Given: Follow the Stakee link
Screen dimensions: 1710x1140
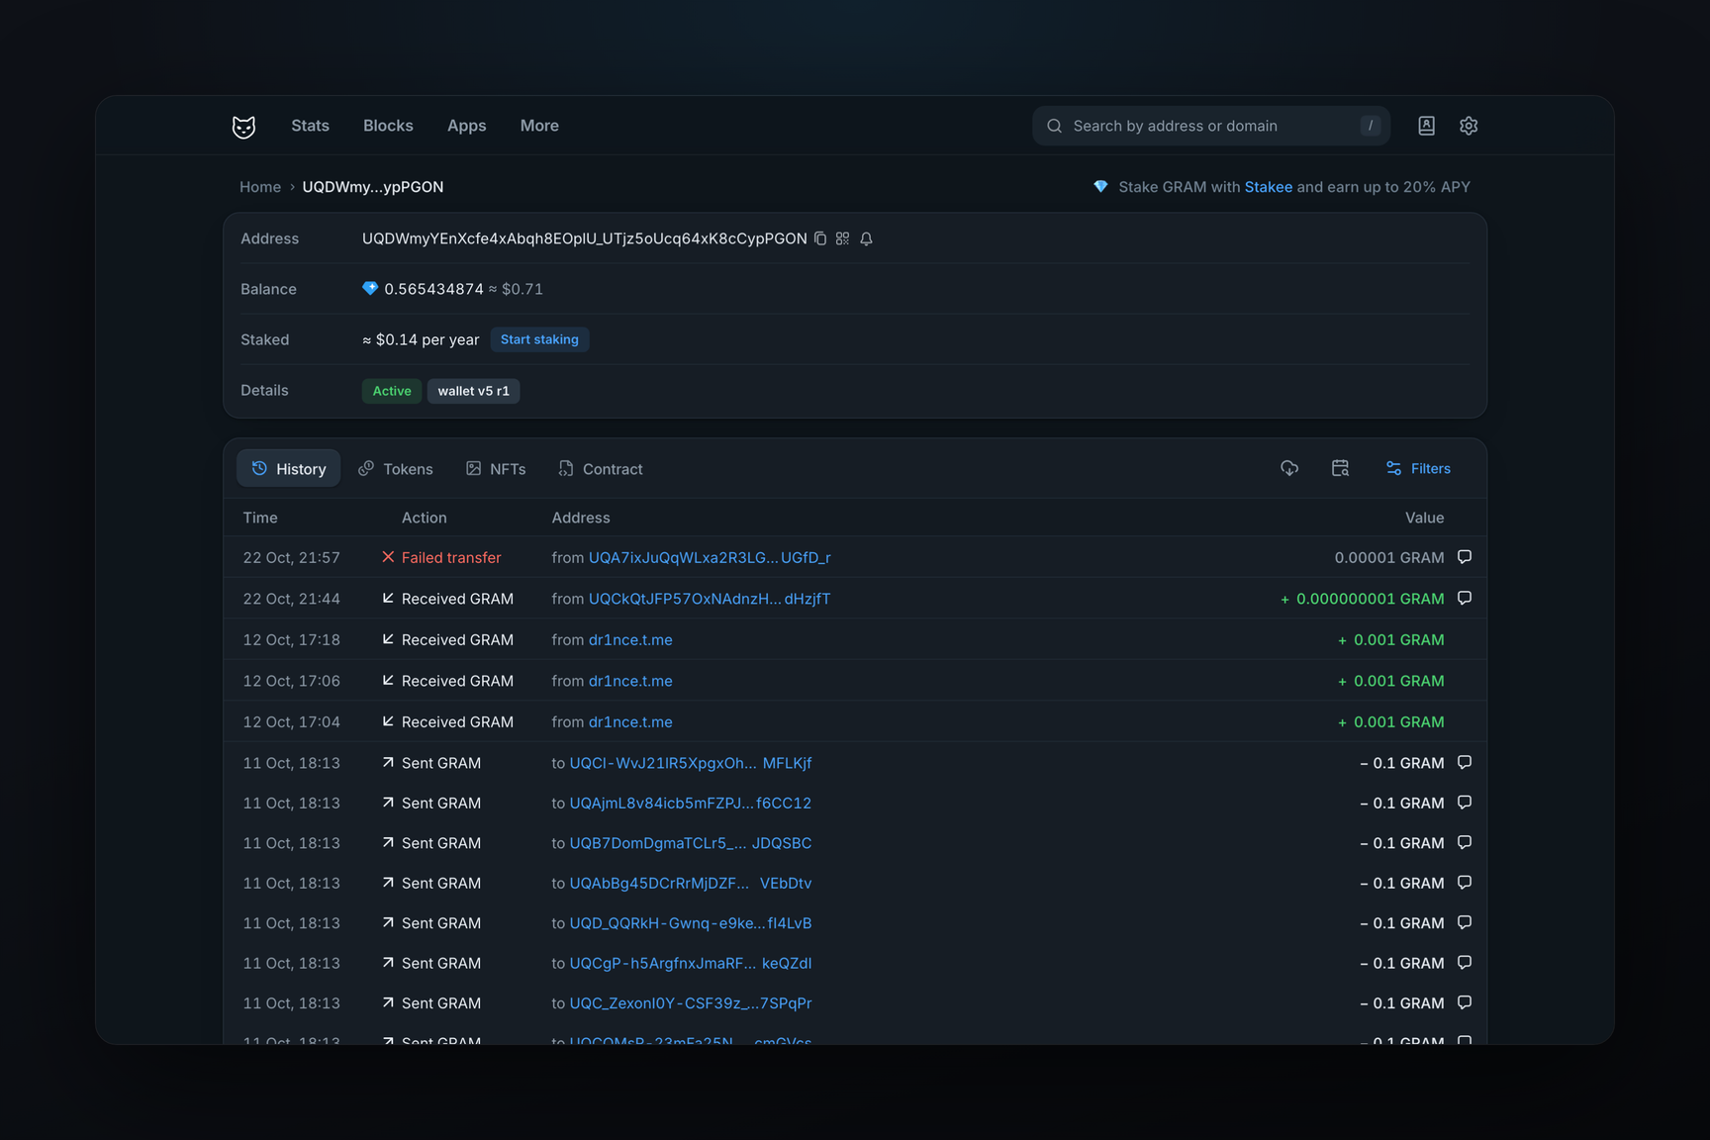Looking at the screenshot, I should point(1268,187).
